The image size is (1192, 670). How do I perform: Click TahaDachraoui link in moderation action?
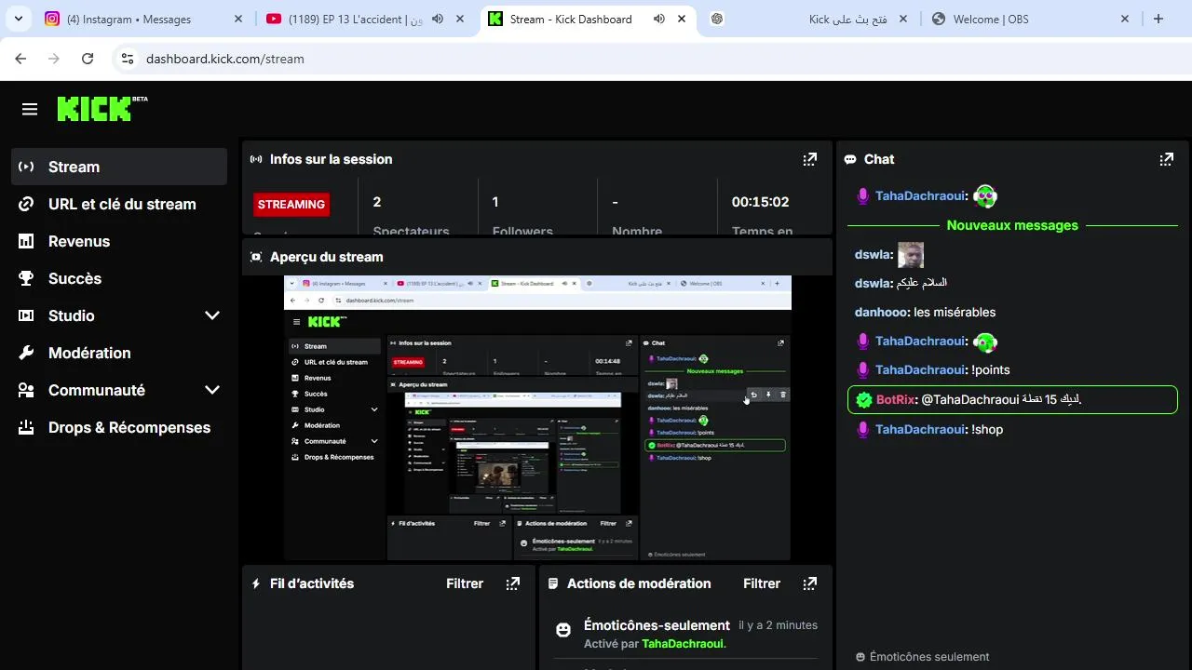(683, 644)
